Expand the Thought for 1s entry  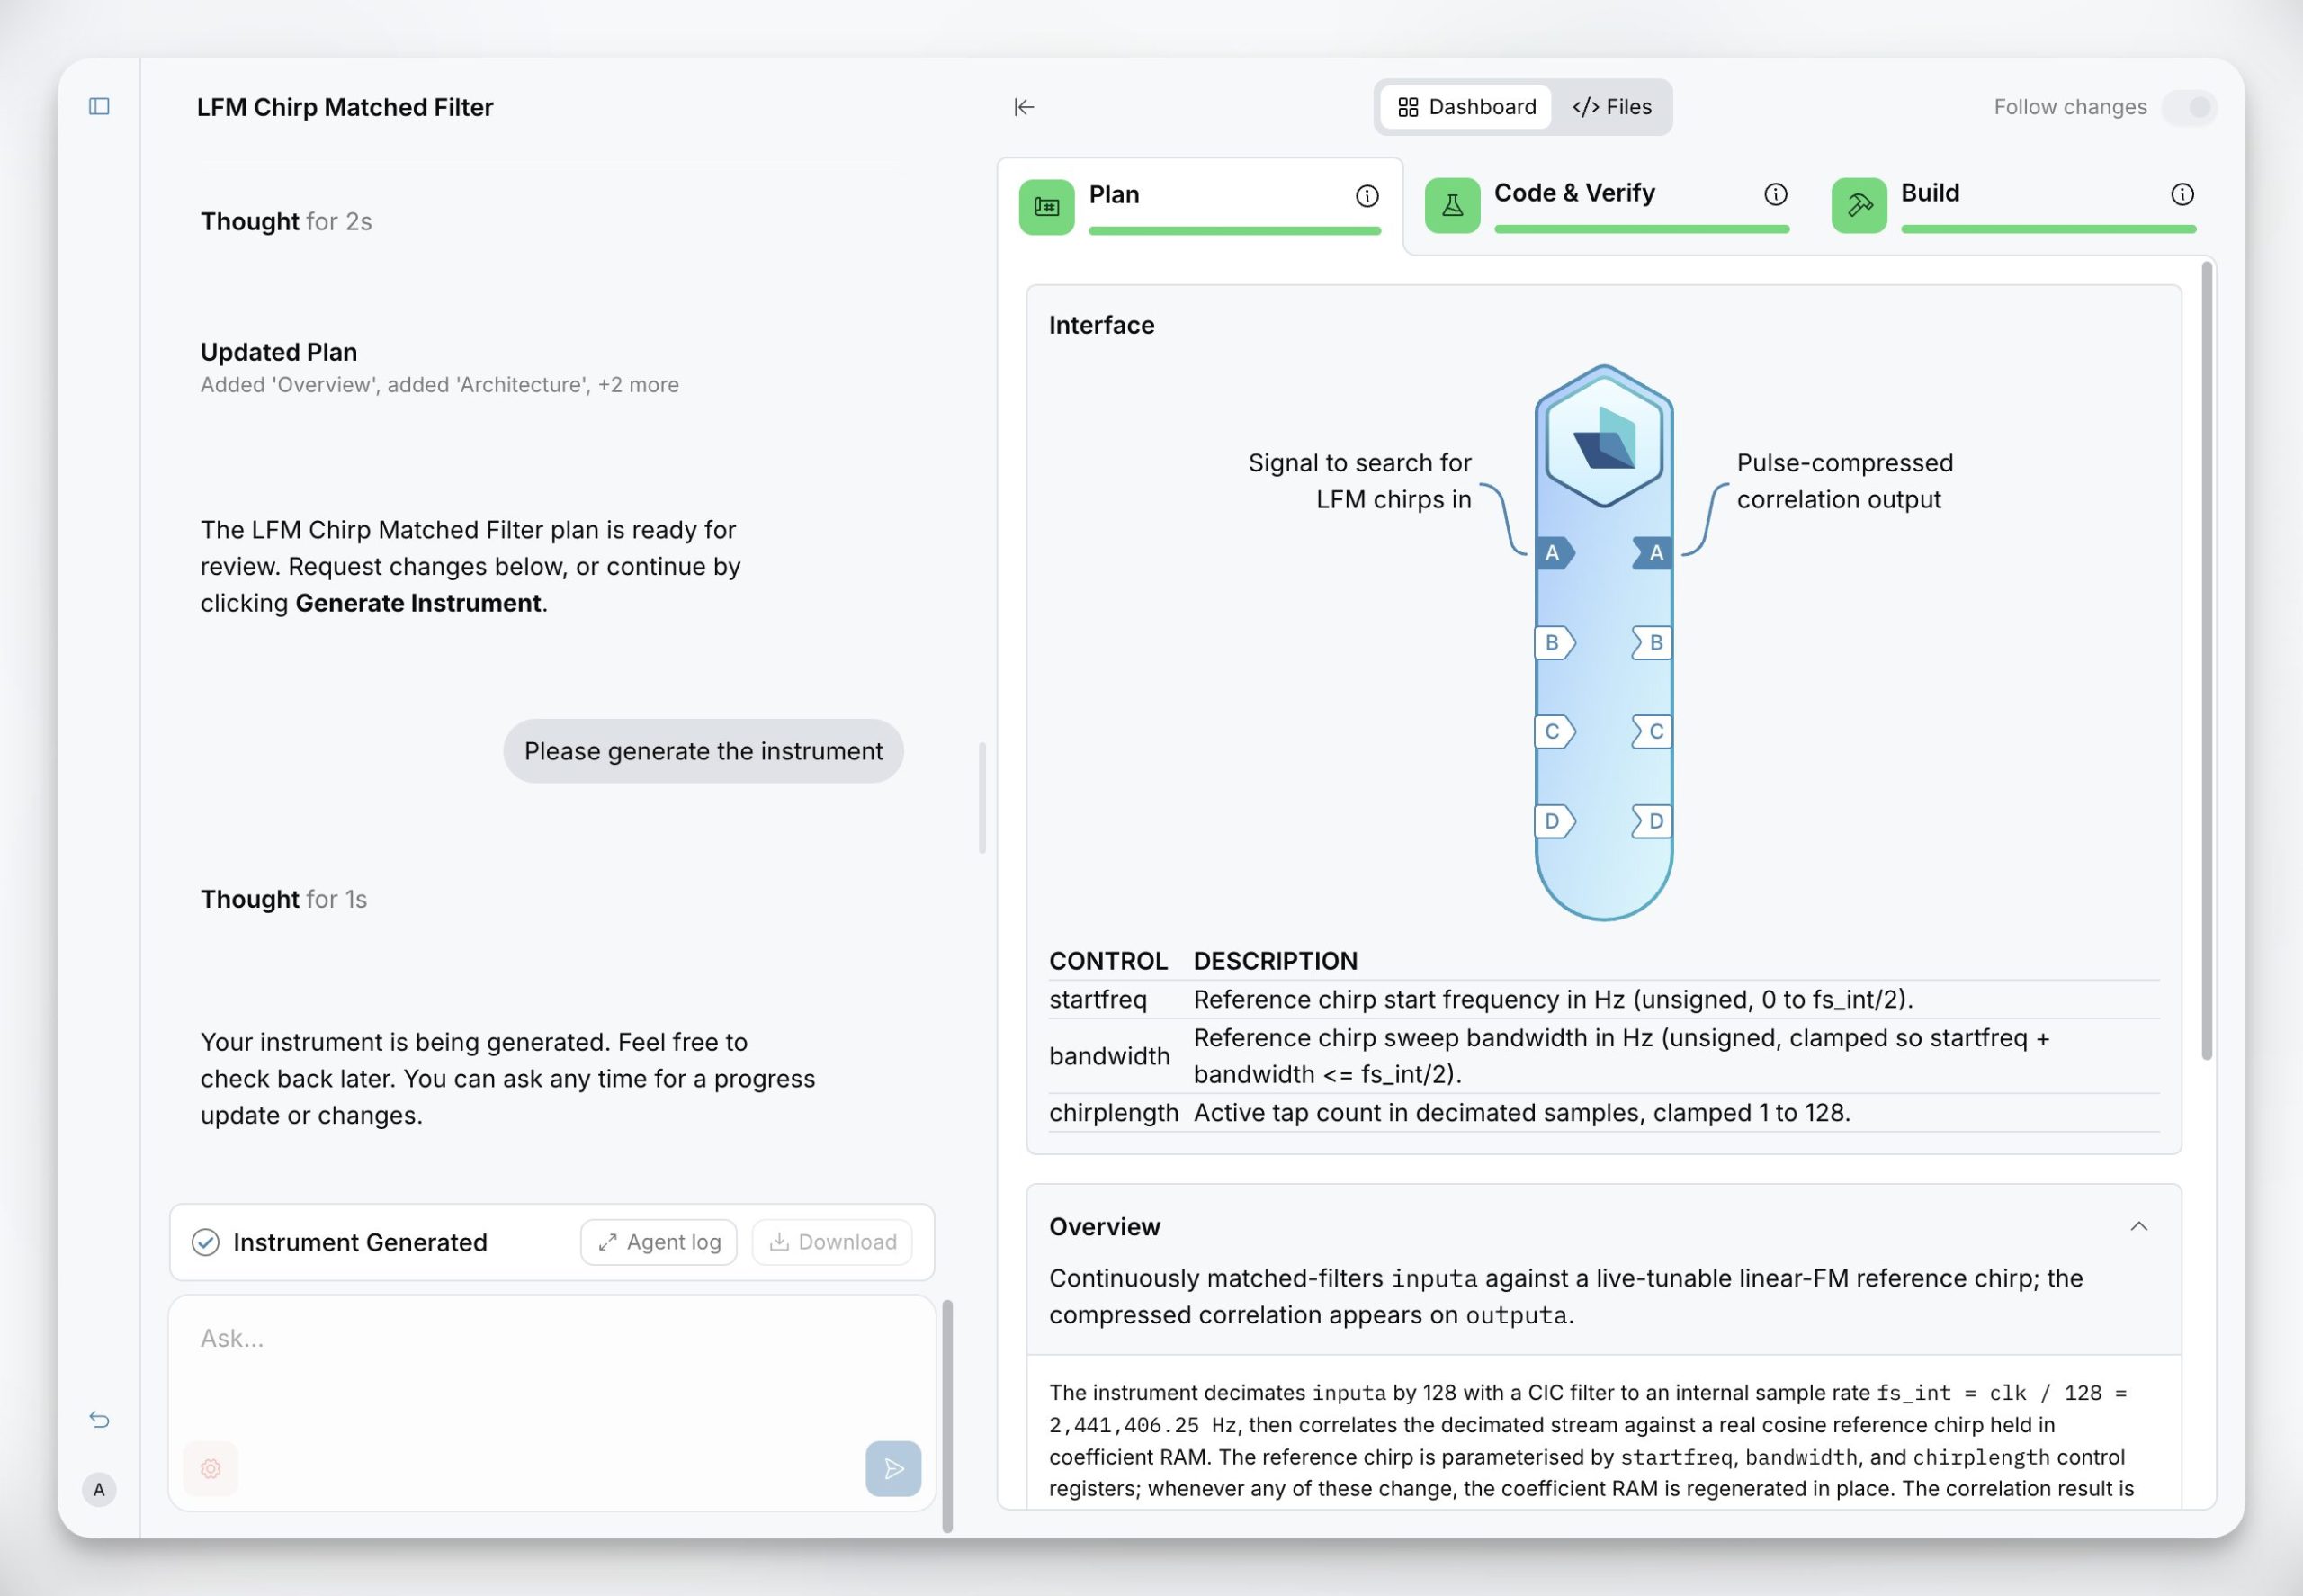point(284,899)
